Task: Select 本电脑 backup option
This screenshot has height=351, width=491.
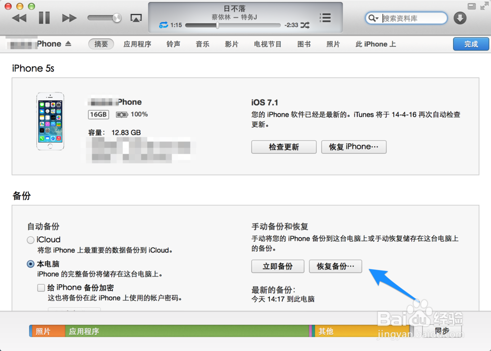Action: click(30, 264)
